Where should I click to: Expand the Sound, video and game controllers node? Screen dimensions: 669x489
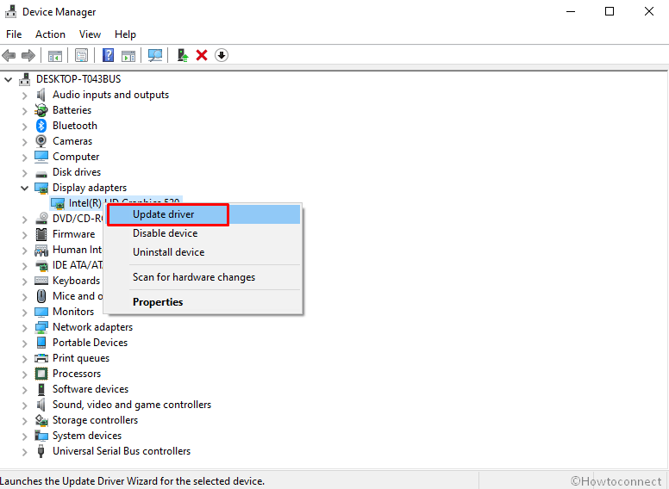point(25,405)
